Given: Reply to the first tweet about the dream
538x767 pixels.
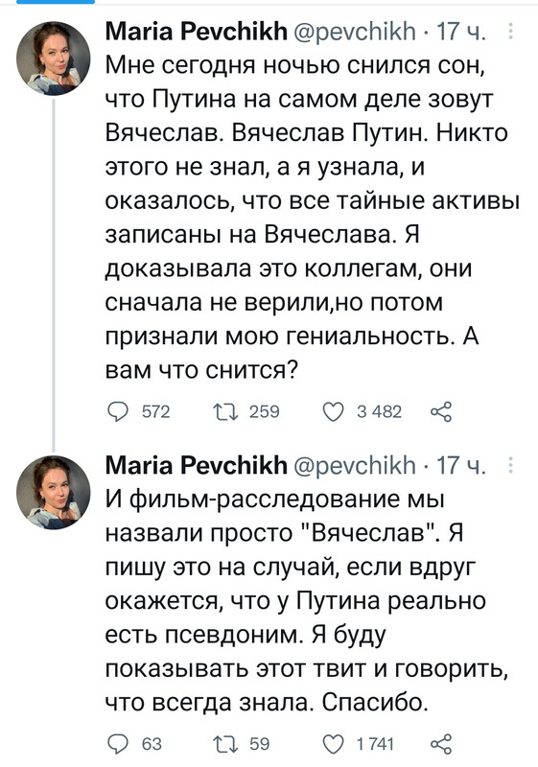Looking at the screenshot, I should coord(118,412).
